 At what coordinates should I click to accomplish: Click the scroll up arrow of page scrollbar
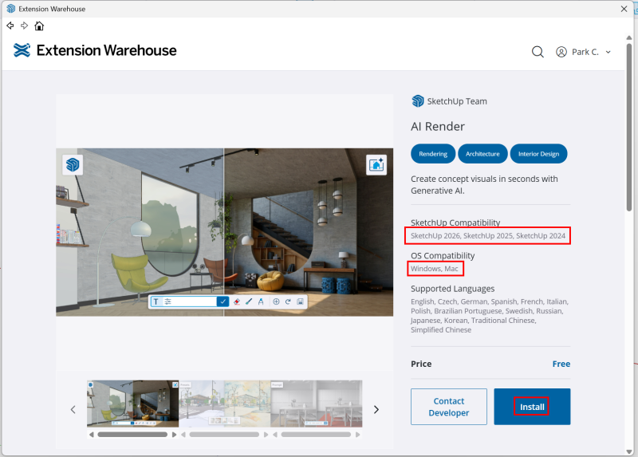point(629,37)
